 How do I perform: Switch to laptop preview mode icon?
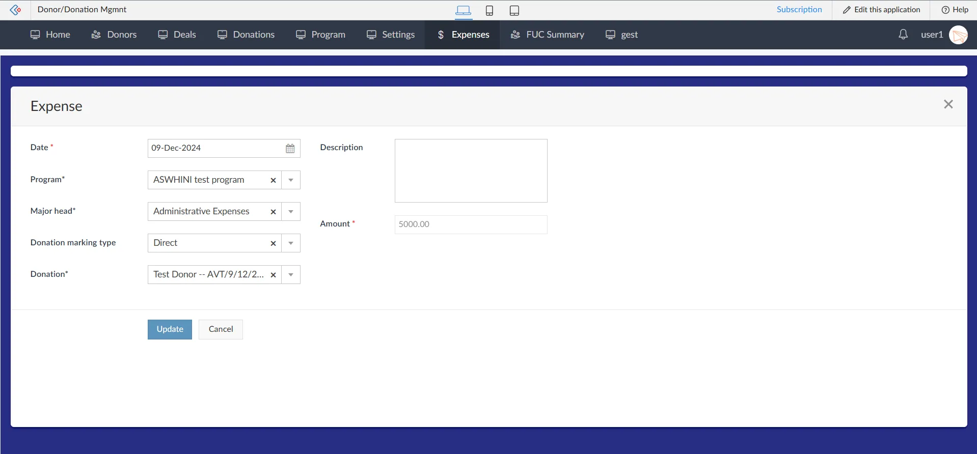(464, 10)
